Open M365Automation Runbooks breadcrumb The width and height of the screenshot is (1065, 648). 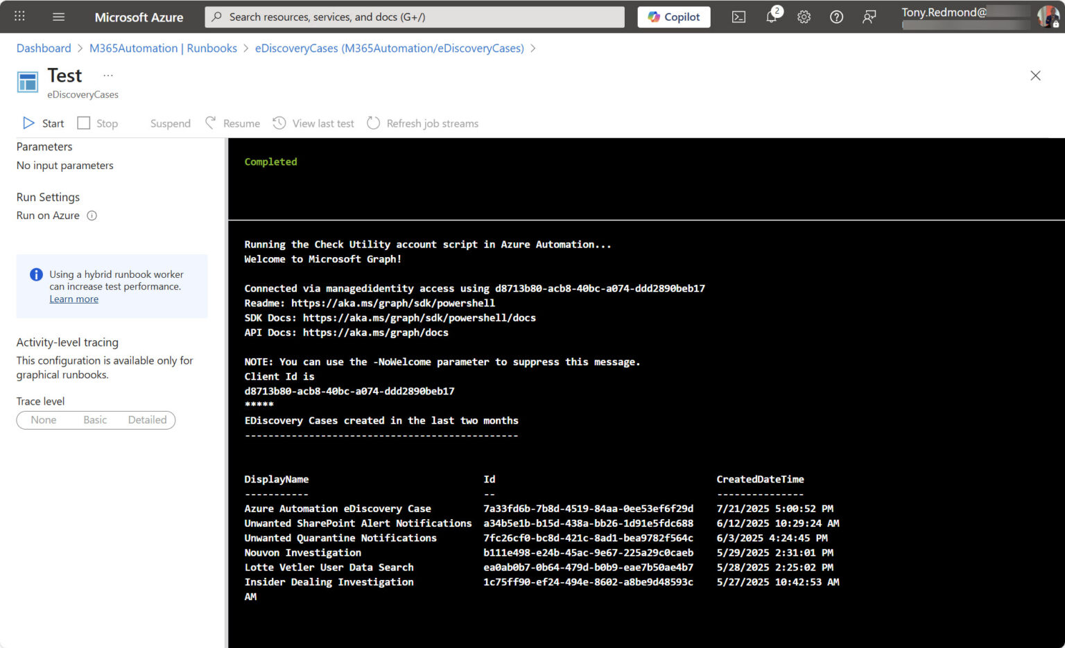163,48
